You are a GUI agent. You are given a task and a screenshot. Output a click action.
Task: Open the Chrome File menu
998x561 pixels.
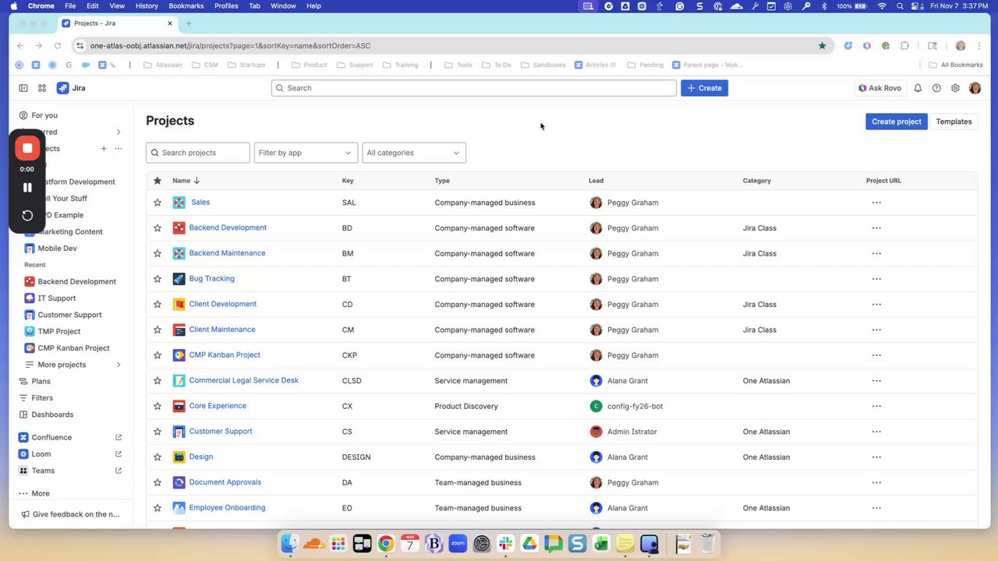point(70,6)
